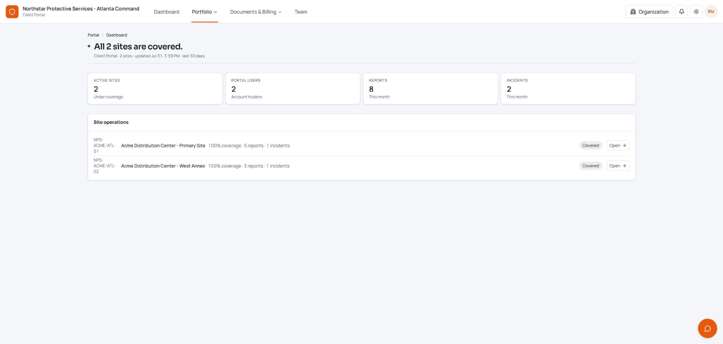Image resolution: width=723 pixels, height=344 pixels.
Task: Click Primary Site '5 reports' stats text
Action: click(x=254, y=146)
